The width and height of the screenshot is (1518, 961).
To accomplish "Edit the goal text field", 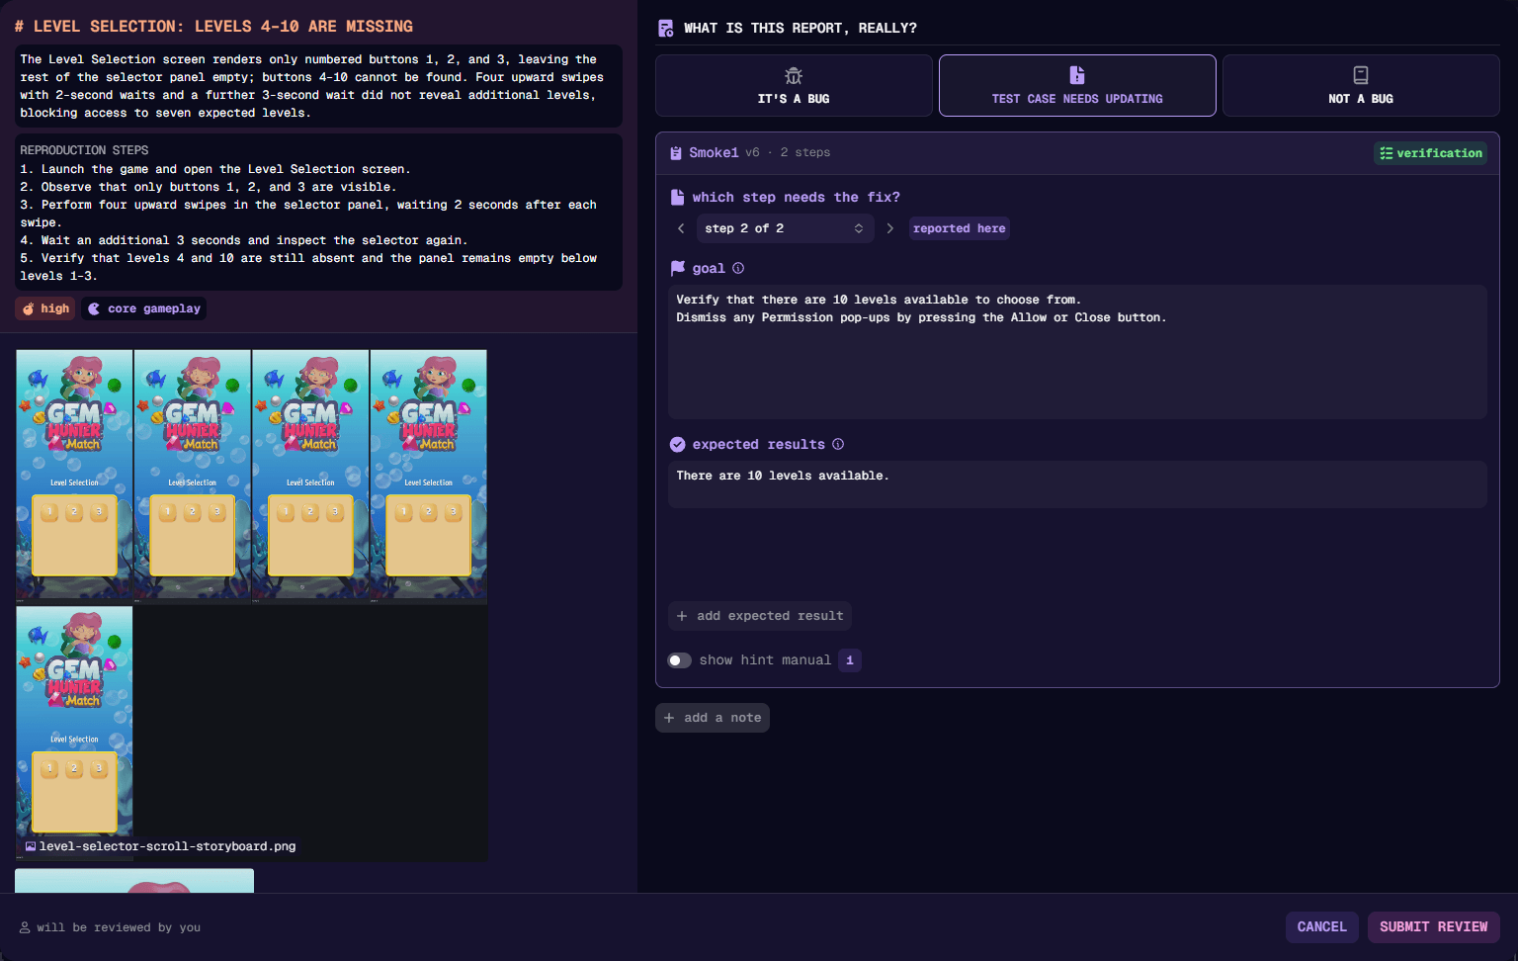I will coord(1077,352).
